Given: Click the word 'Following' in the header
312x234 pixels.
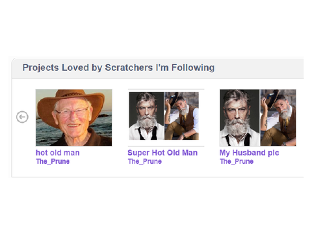Looking at the screenshot, I should pyautogui.click(x=193, y=68).
